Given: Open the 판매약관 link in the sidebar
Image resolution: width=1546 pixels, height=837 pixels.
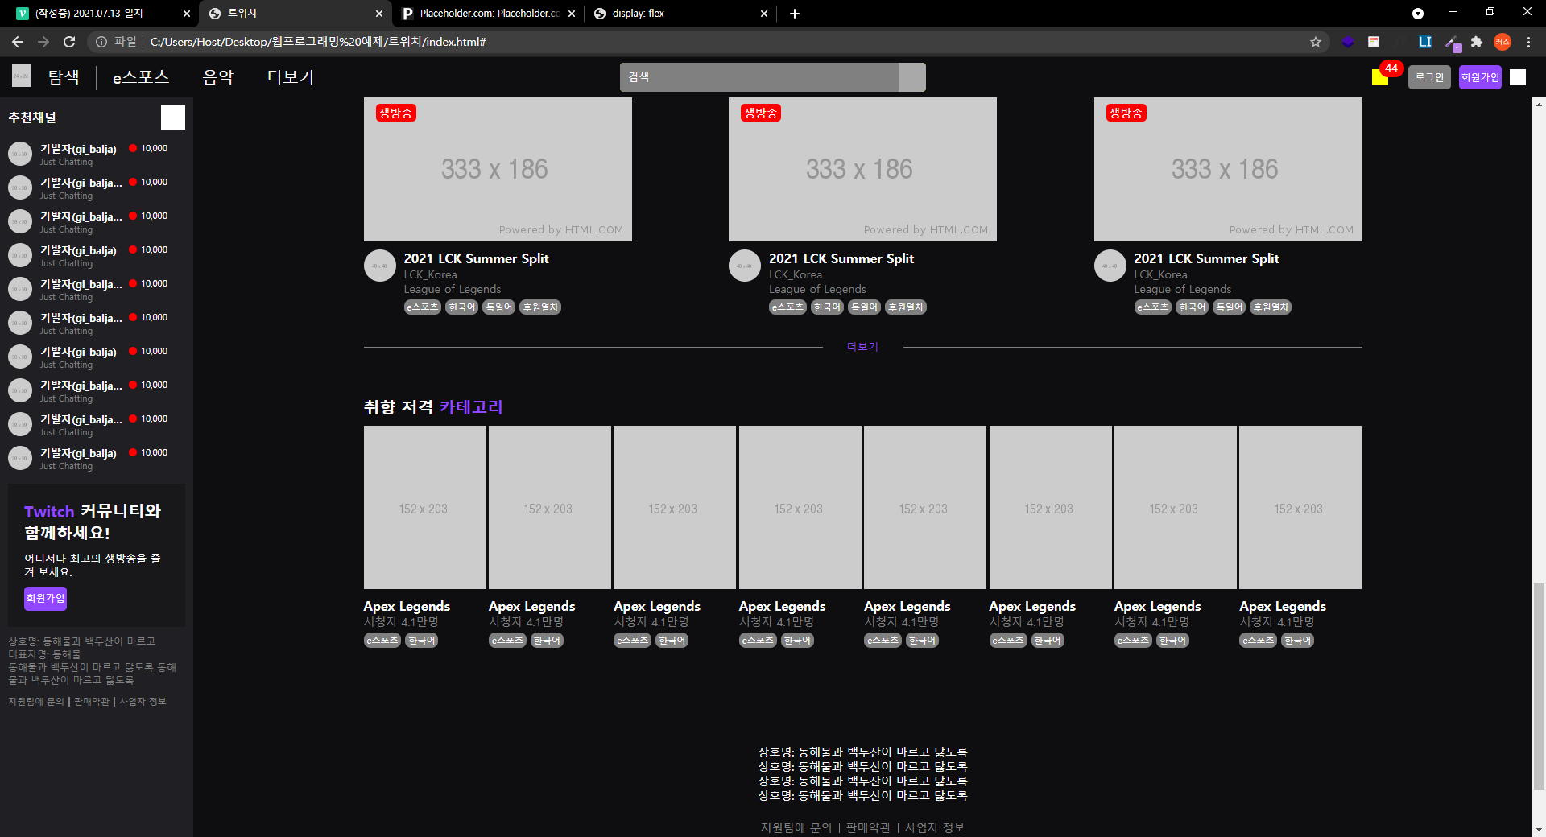Looking at the screenshot, I should [x=92, y=702].
